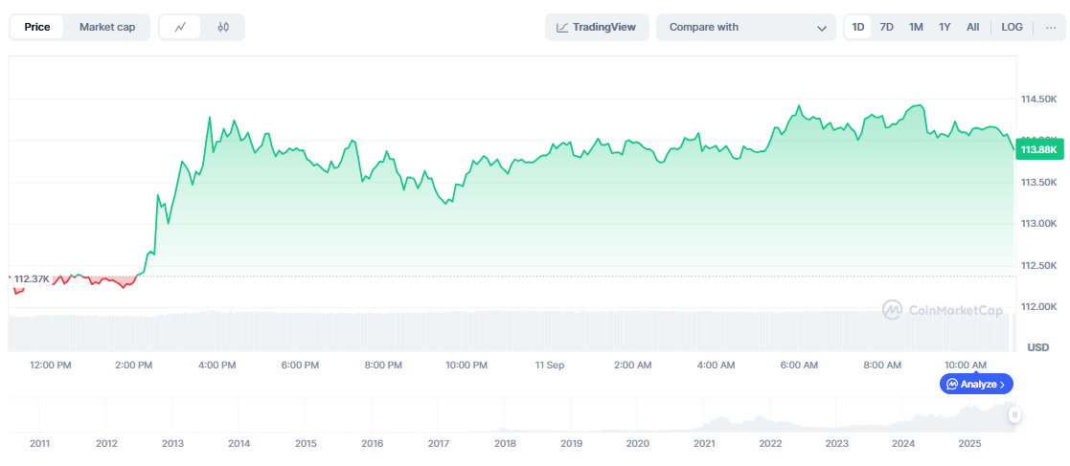The height and width of the screenshot is (466, 1070).
Task: Open the three-dots more options menu
Action: pos(1050,27)
